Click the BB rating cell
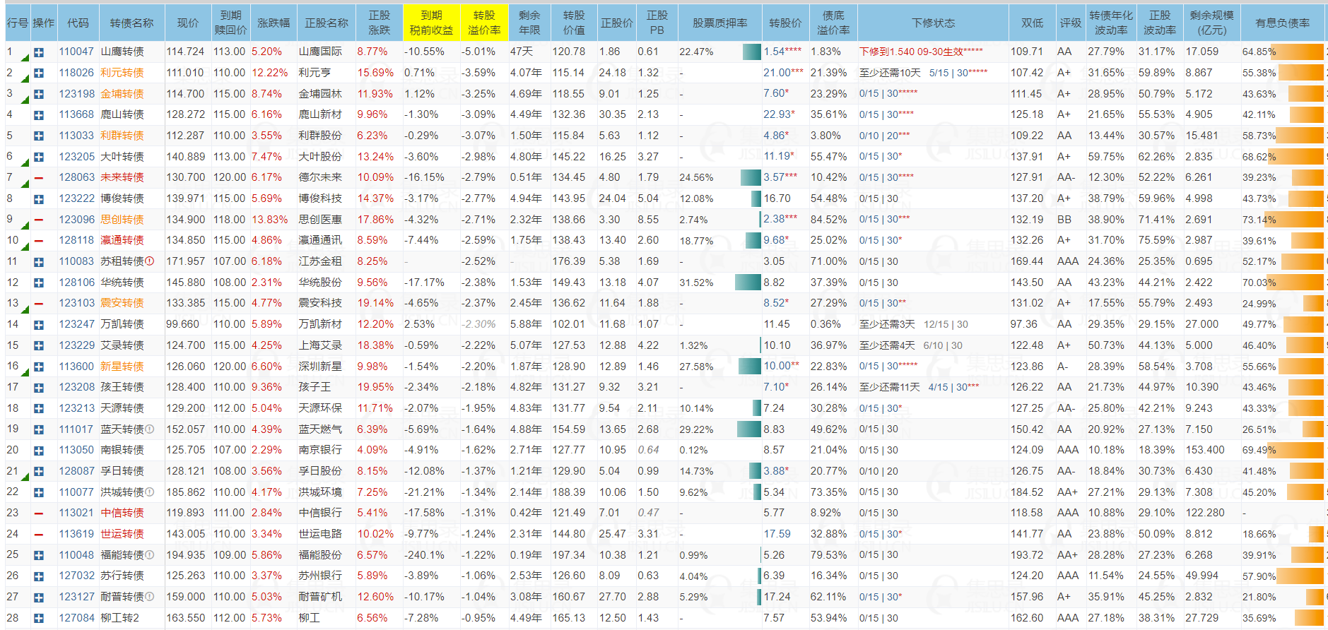This screenshot has width=1328, height=630. pyautogui.click(x=1064, y=220)
